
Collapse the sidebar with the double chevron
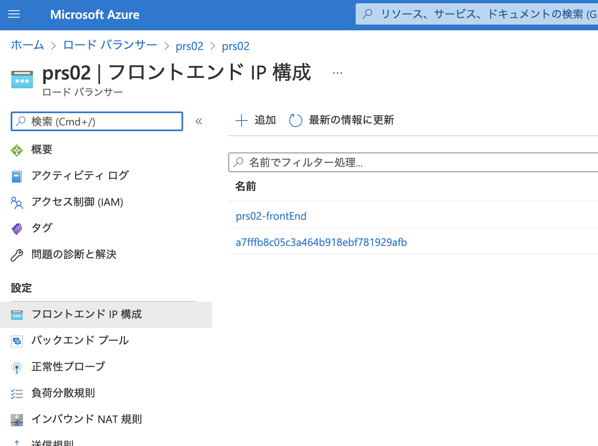click(199, 121)
